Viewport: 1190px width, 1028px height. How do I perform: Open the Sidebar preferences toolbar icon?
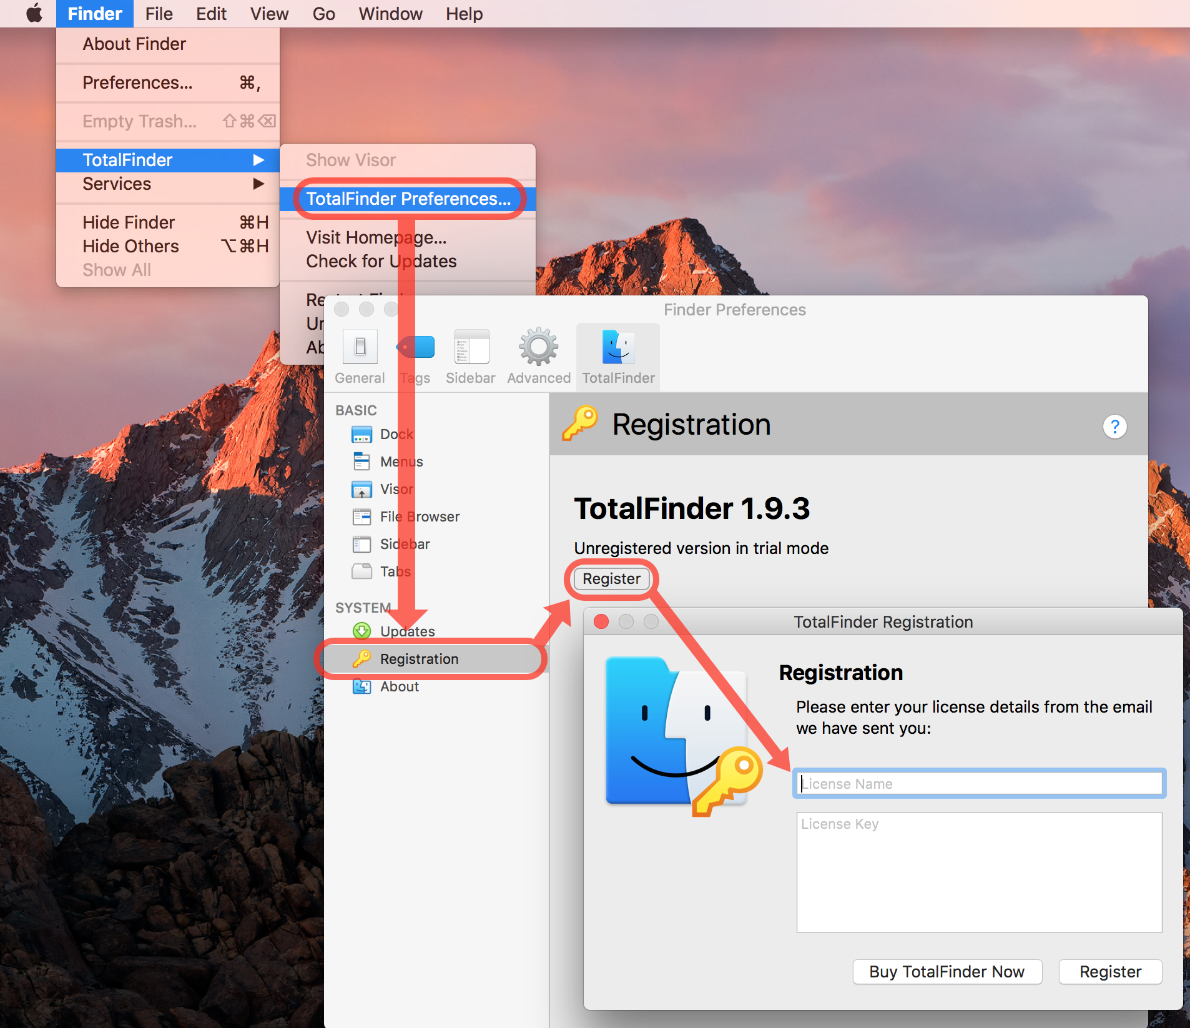point(471,347)
